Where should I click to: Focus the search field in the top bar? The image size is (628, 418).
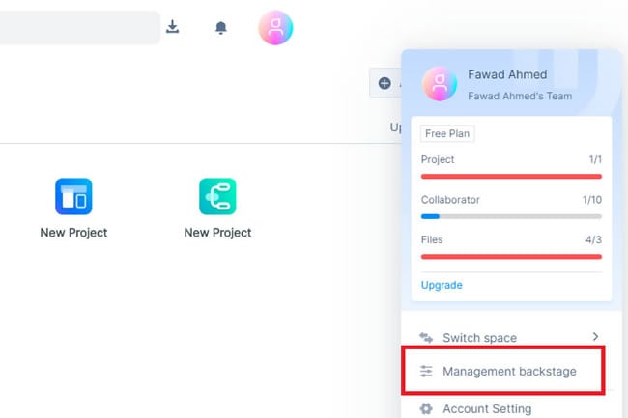coord(77,27)
